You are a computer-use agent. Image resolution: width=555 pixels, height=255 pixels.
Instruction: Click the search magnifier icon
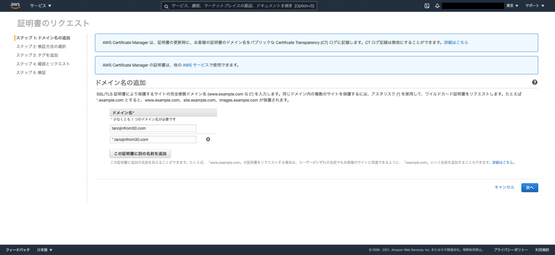[x=166, y=6]
